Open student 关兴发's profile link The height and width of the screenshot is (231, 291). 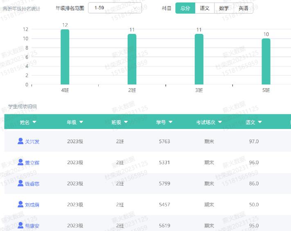tap(32, 142)
